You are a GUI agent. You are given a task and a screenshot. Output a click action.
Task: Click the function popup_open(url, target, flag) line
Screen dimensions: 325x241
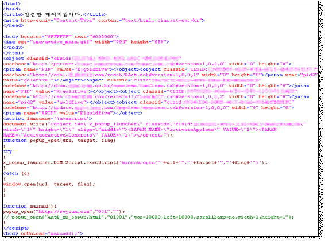pyautogui.click(x=59, y=141)
